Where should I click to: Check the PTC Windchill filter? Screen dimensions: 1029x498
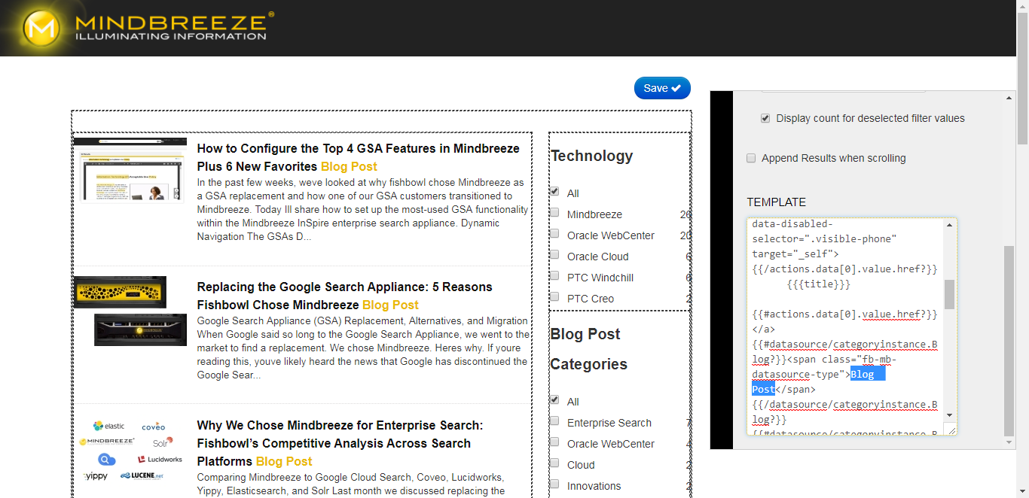point(554,276)
